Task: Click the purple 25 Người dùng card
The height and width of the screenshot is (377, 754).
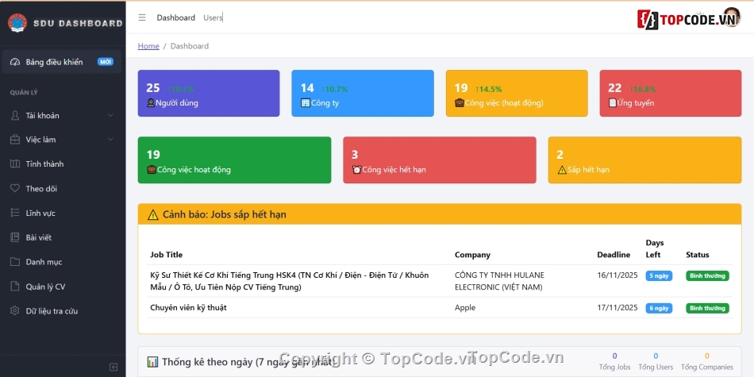Action: pos(209,94)
